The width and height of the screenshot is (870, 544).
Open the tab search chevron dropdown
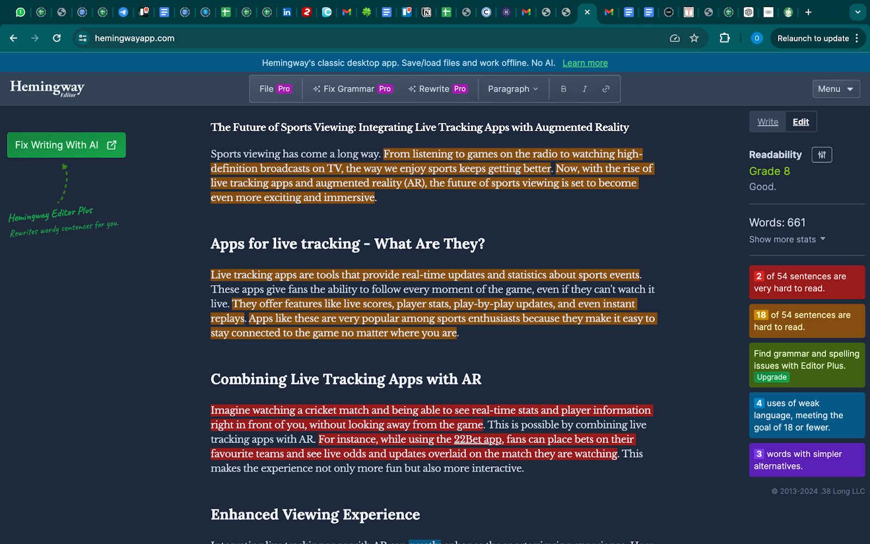[x=857, y=12]
